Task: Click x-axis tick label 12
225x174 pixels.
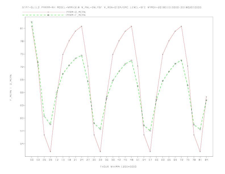Action: point(57,160)
